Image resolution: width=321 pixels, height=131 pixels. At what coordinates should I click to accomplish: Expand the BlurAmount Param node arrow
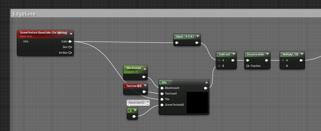[145, 69]
